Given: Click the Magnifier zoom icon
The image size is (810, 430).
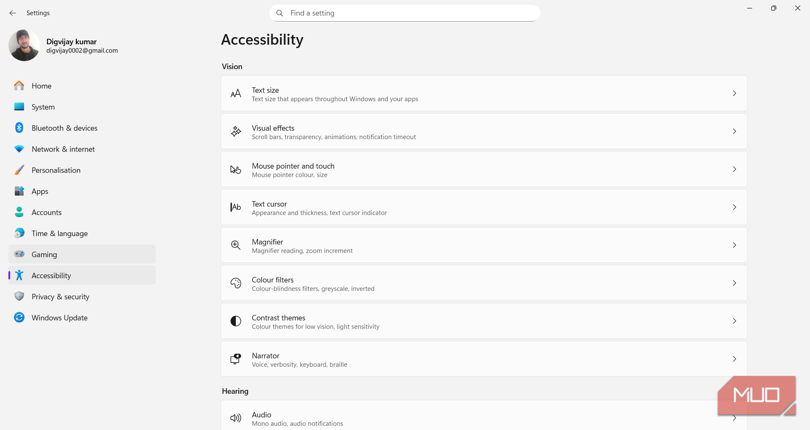Looking at the screenshot, I should pos(236,245).
